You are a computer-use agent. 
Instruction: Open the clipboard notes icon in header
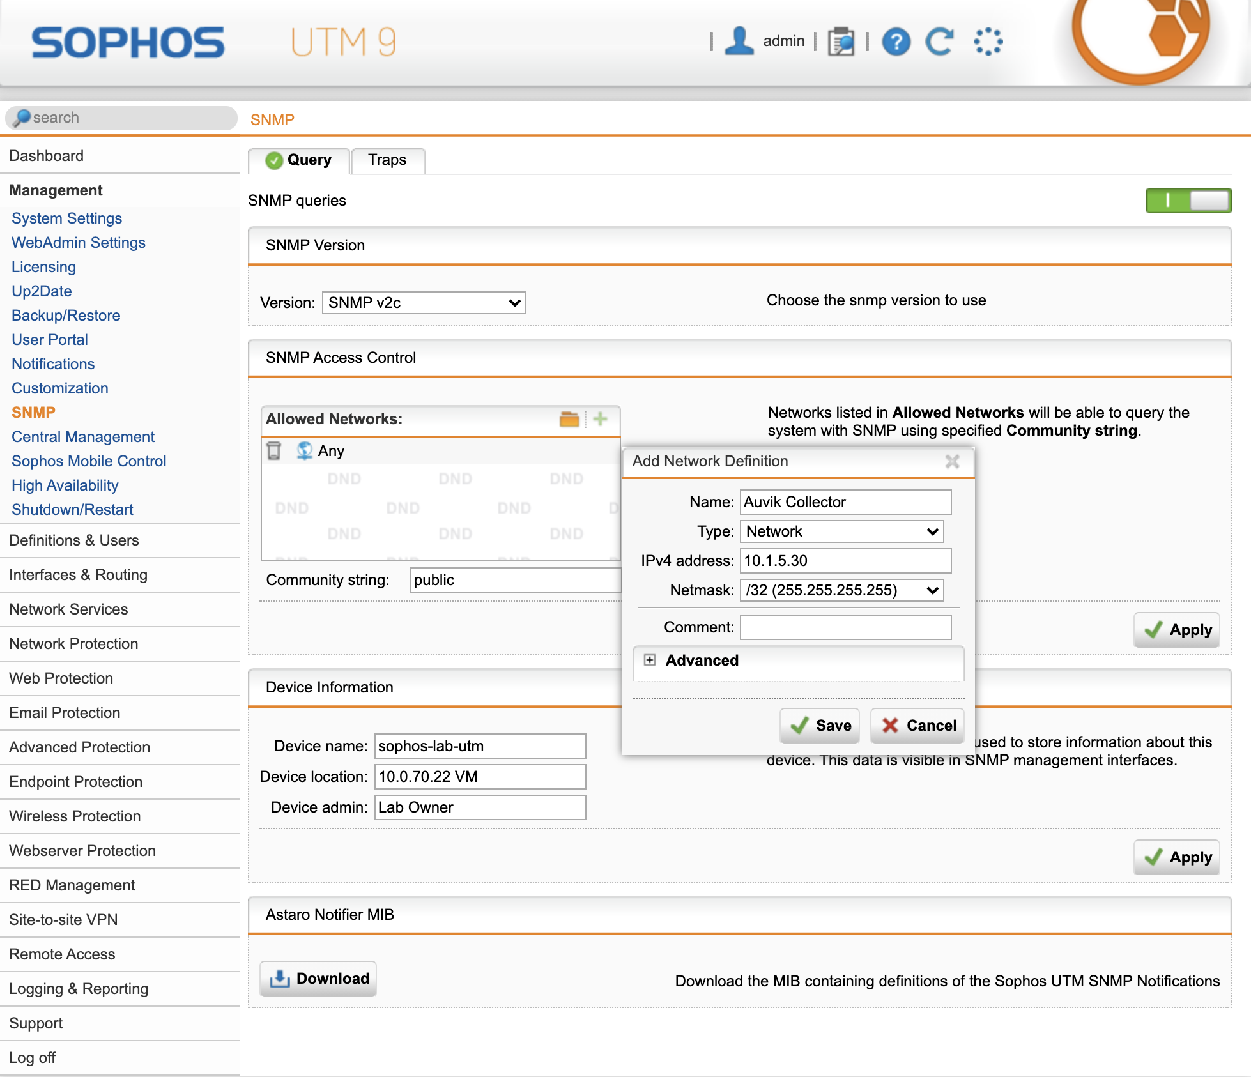pos(841,42)
